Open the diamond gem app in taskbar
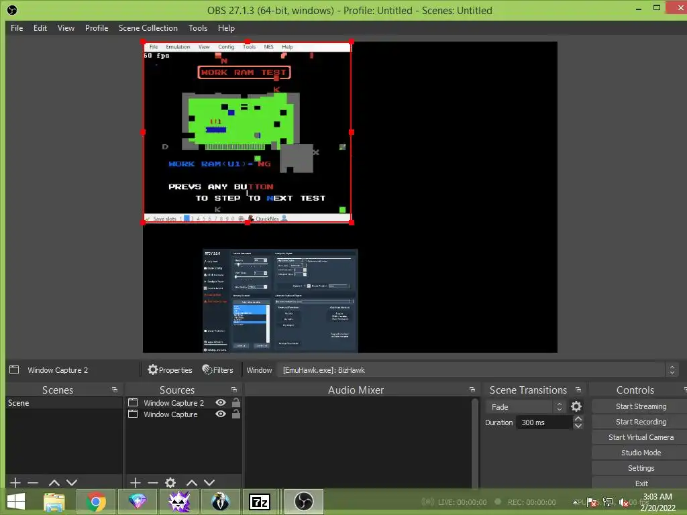Image resolution: width=687 pixels, height=515 pixels. 137,502
